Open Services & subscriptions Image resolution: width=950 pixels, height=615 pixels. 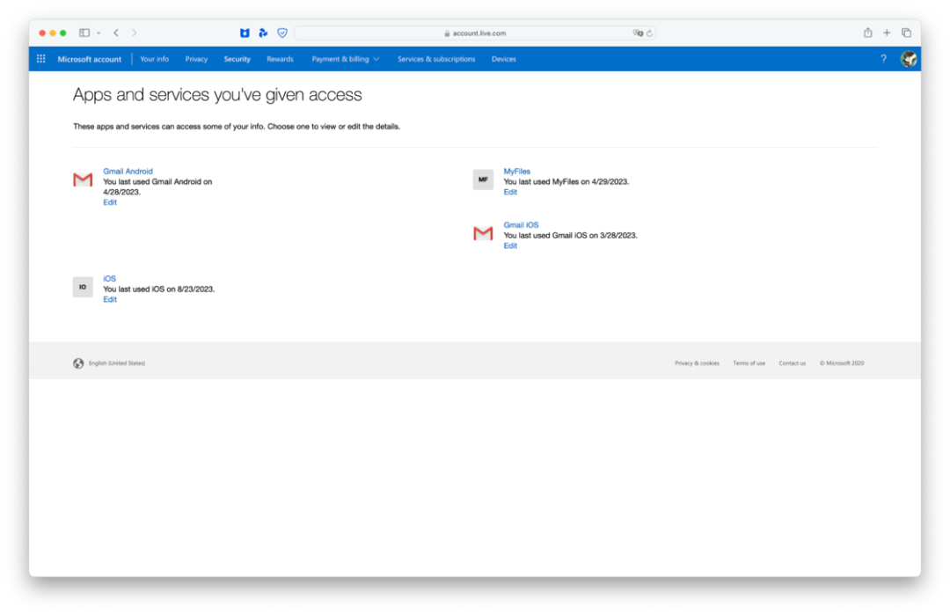(436, 59)
